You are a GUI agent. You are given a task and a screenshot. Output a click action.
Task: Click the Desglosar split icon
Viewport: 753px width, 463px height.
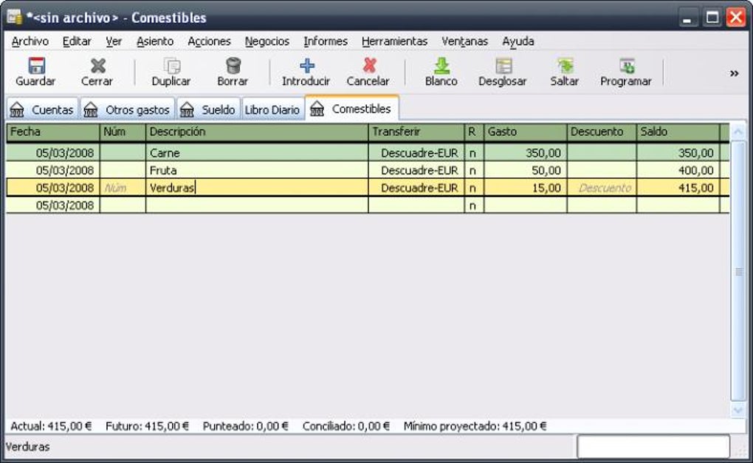[x=503, y=66]
